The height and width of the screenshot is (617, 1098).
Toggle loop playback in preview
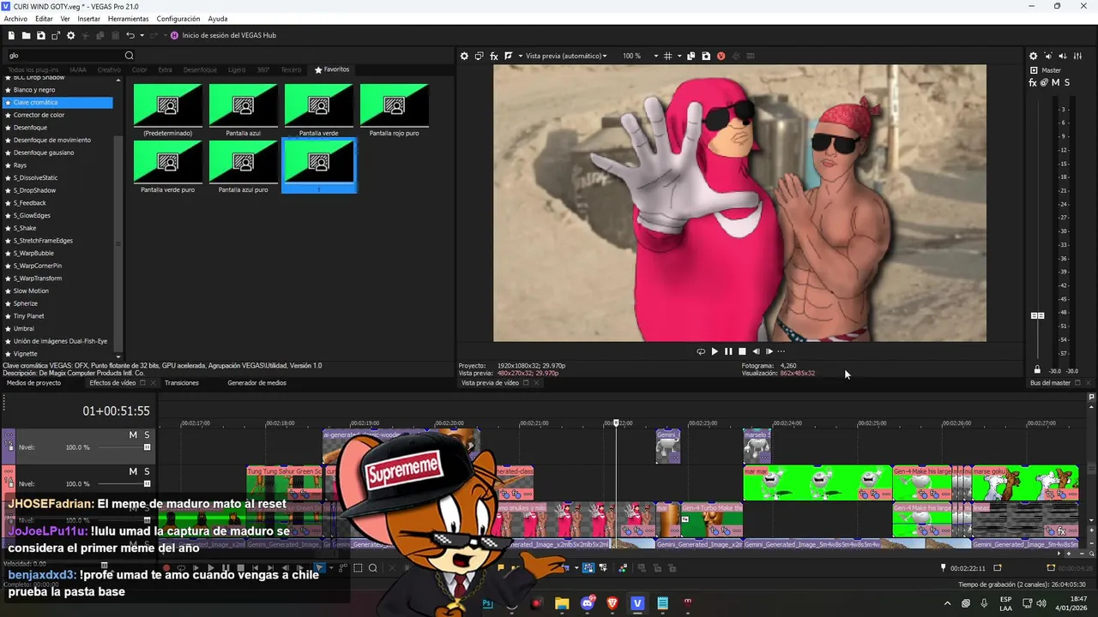701,351
